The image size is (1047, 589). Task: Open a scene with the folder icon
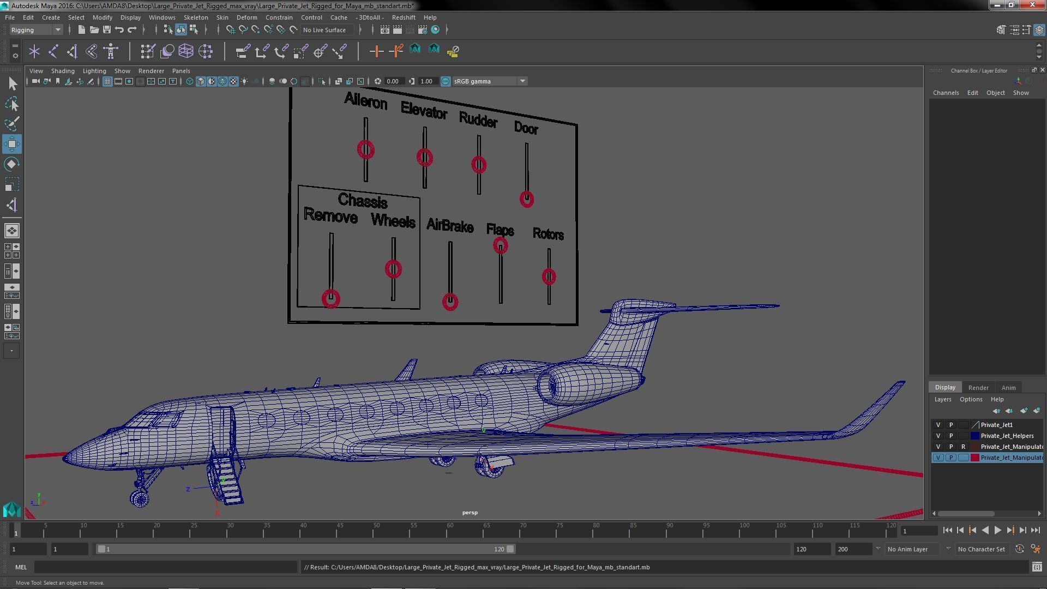[x=94, y=30]
